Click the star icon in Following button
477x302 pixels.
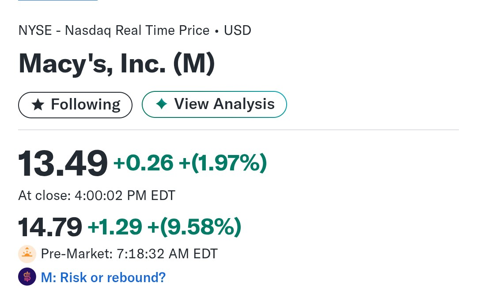(38, 105)
